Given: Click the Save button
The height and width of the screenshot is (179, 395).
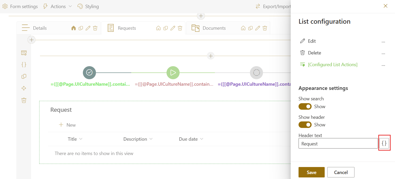Looking at the screenshot, I should coord(311,172).
